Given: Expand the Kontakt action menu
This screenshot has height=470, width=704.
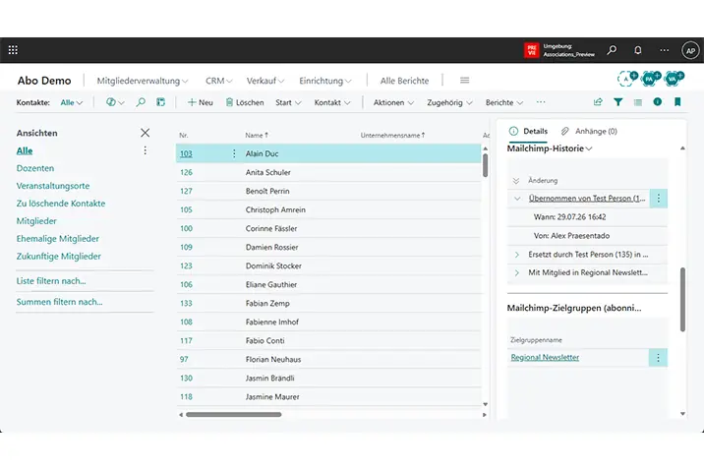Looking at the screenshot, I should click(x=332, y=102).
